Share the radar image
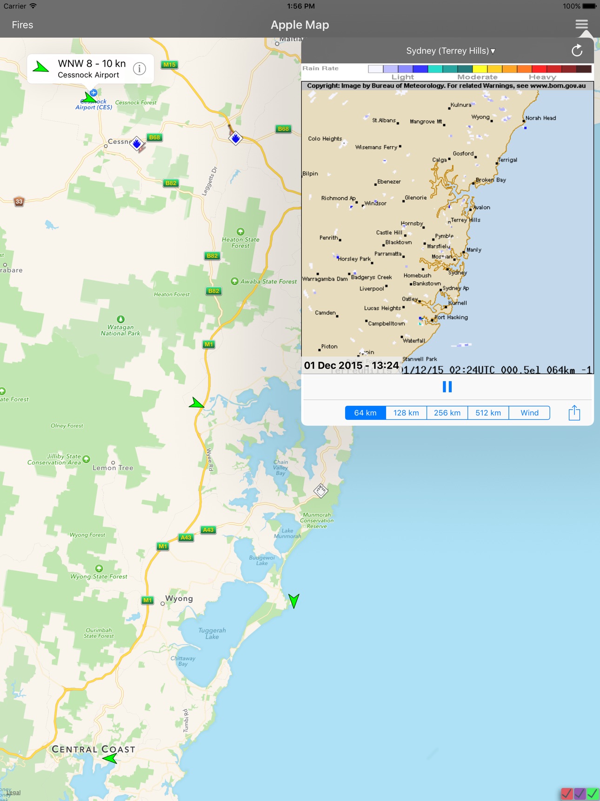 (574, 413)
